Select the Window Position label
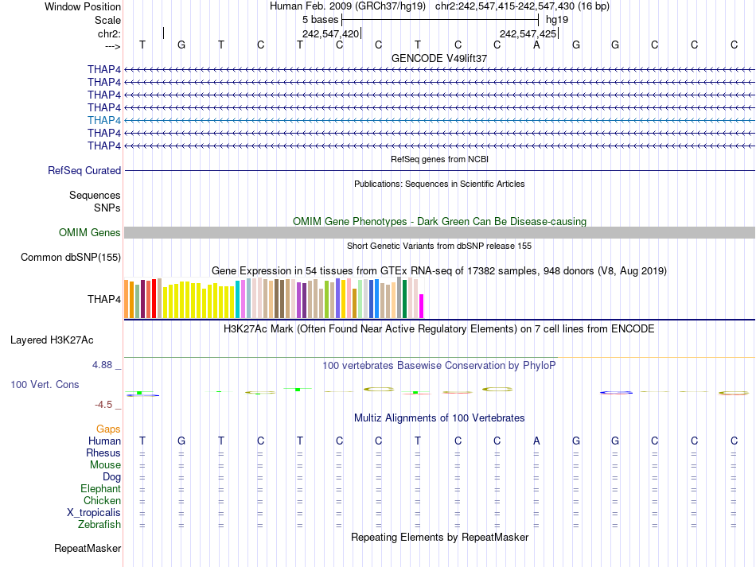The image size is (756, 567). point(83,6)
